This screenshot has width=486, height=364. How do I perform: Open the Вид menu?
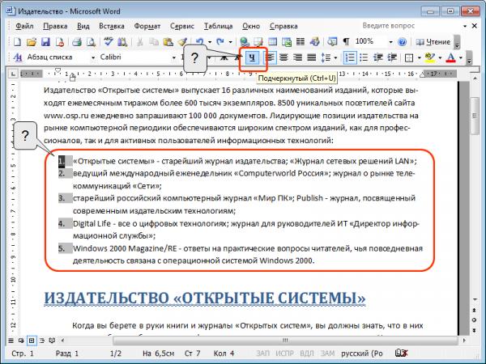tap(83, 26)
